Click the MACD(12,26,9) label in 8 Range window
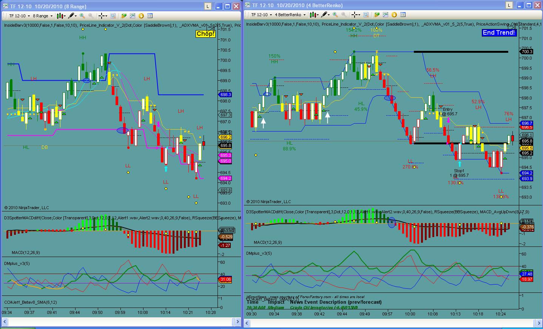The image size is (543, 329). pyautogui.click(x=26, y=252)
